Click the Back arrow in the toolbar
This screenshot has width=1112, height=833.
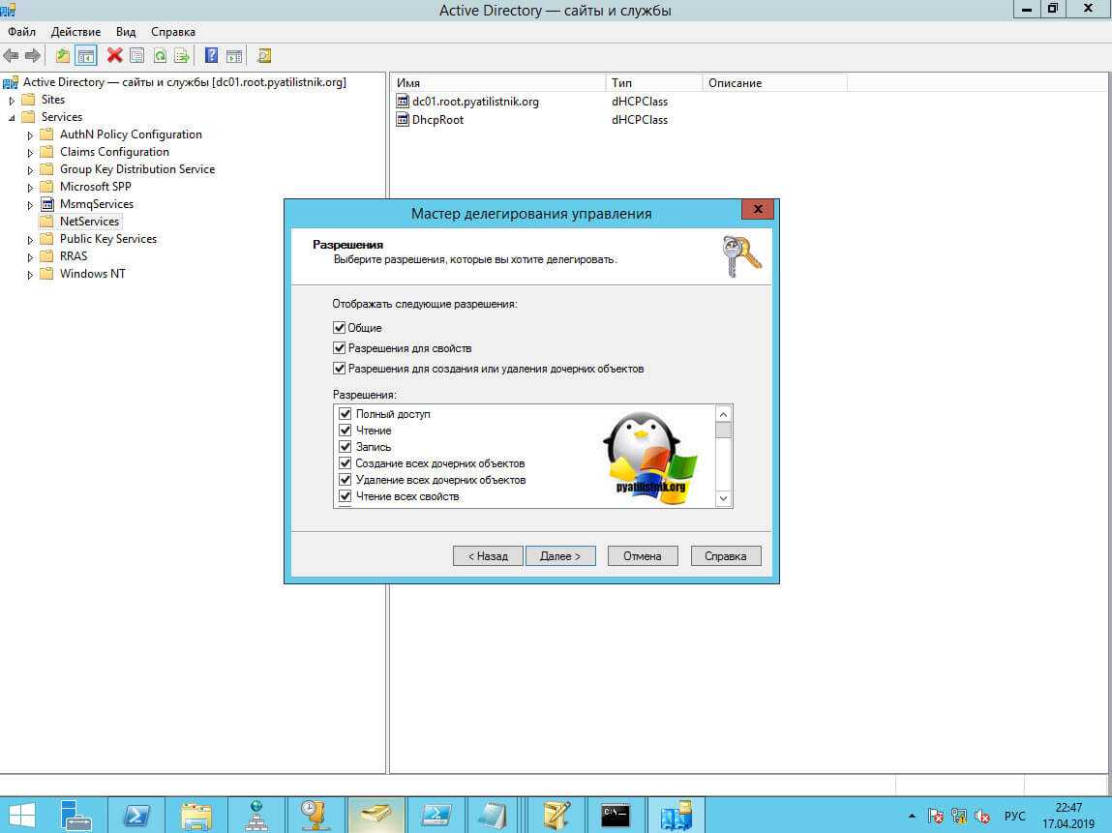coord(12,55)
